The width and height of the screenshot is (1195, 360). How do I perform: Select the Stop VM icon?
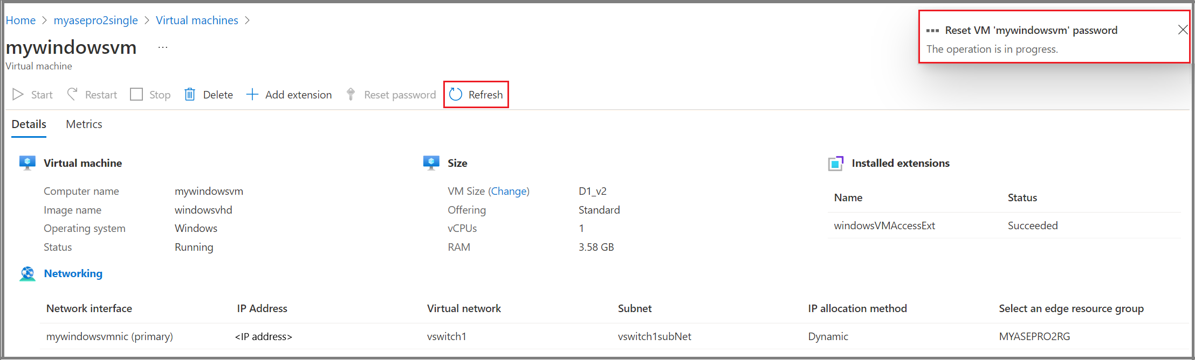point(136,94)
